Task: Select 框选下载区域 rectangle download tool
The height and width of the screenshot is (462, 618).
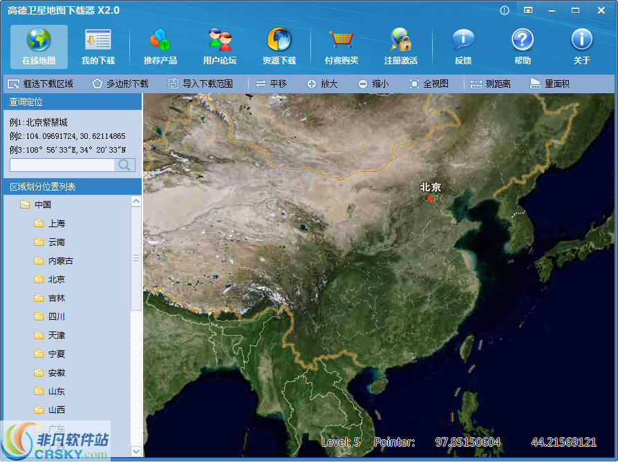Action: [x=40, y=84]
